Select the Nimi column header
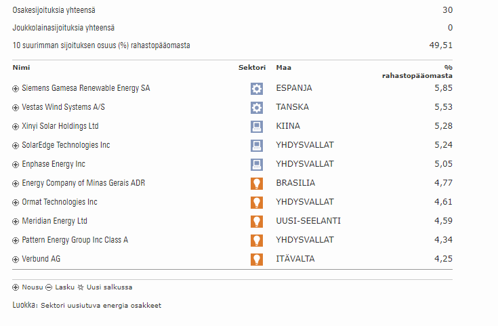The width and height of the screenshot is (498, 326). pyautogui.click(x=21, y=67)
